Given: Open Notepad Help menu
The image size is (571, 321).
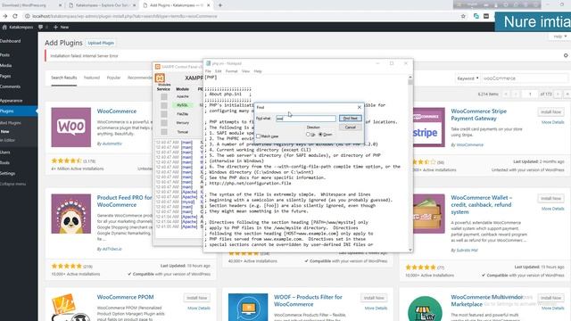Looking at the screenshot, I should (x=258, y=71).
